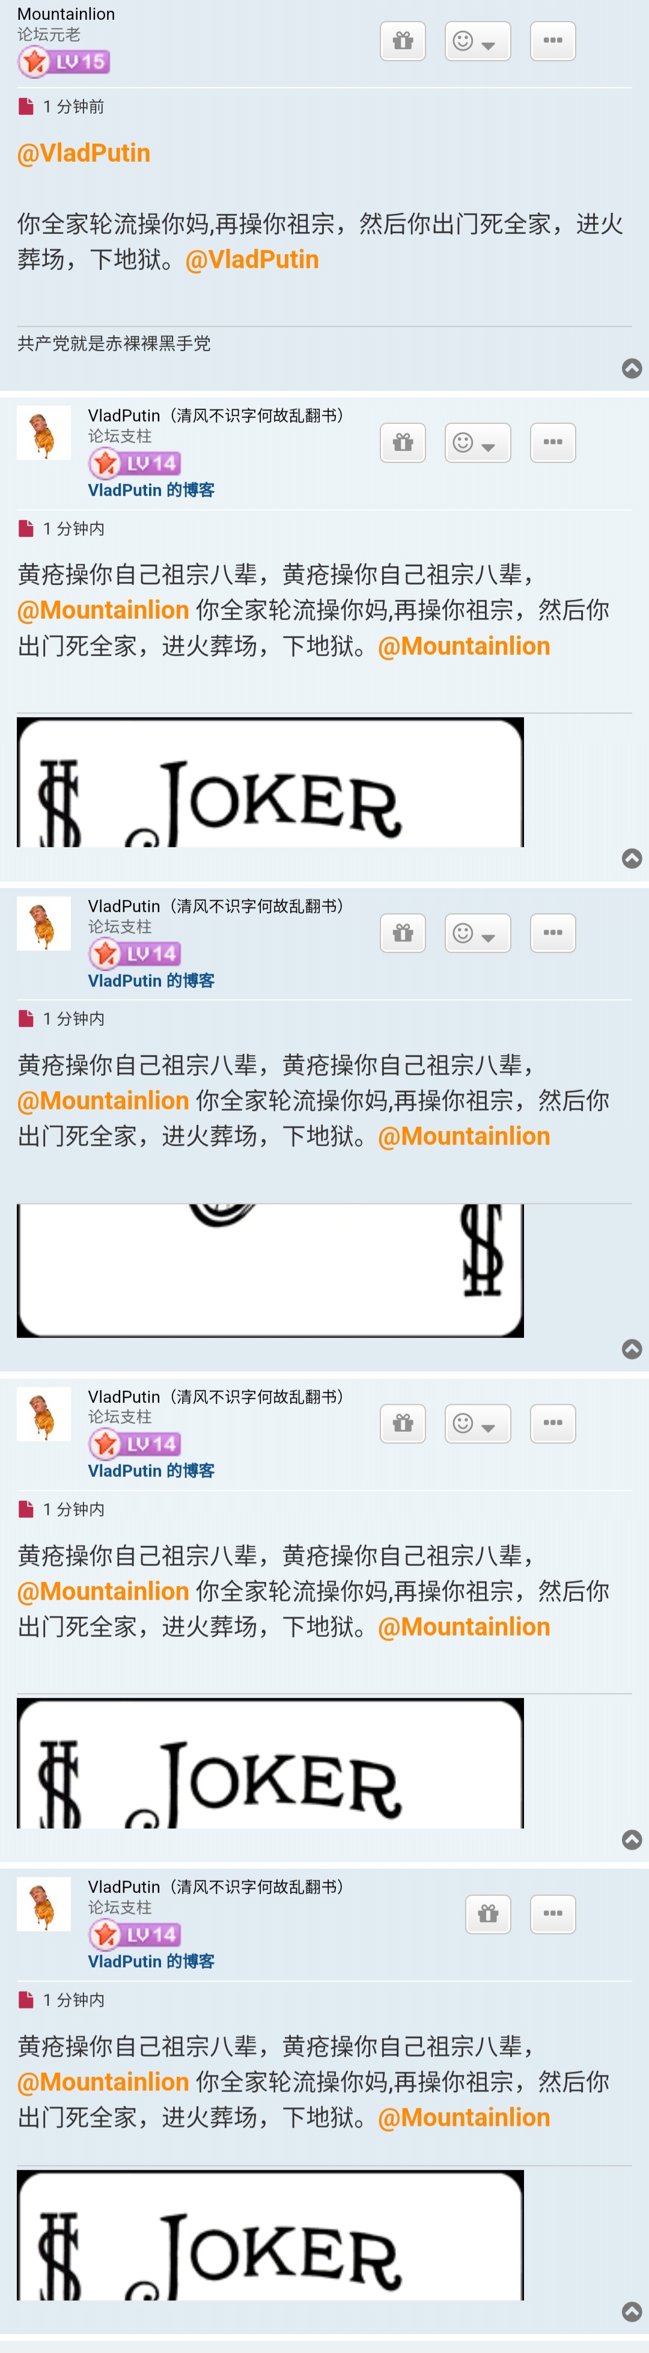Click the back-to-top arrow beside the first Joker image
The image size is (649, 2353).
[x=632, y=859]
